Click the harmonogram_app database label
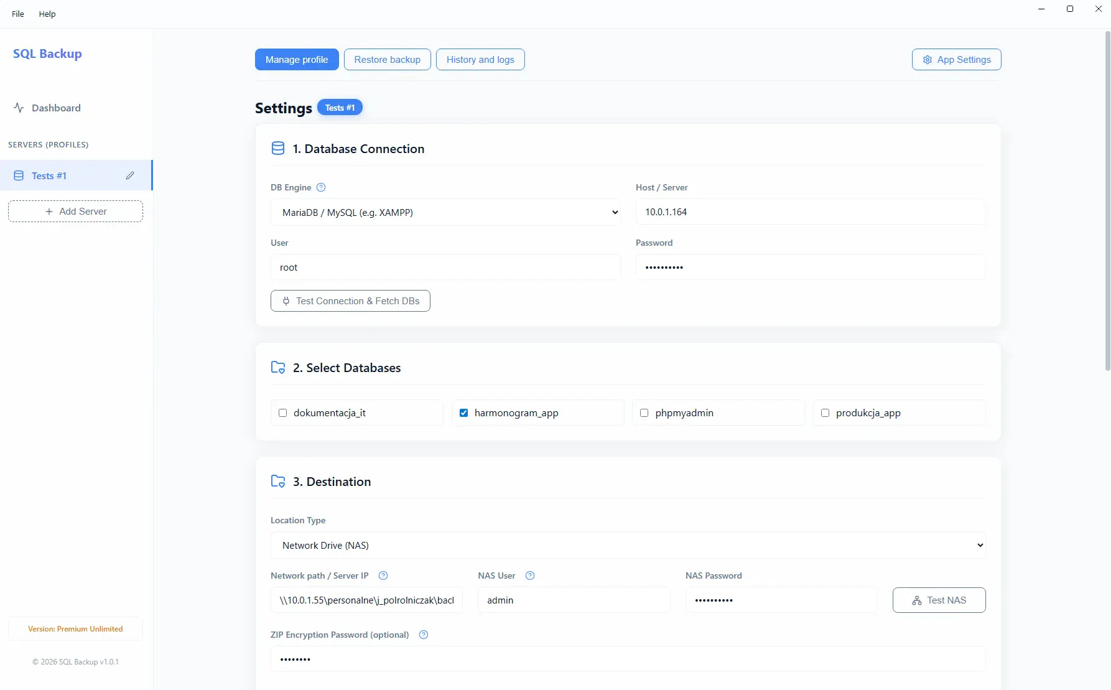This screenshot has height=690, width=1111. [516, 413]
